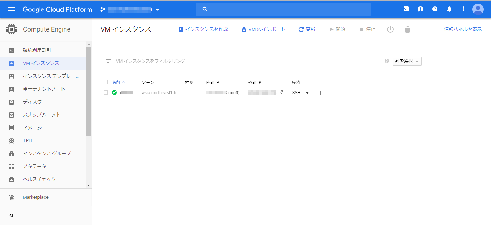
Task: Open the send feedback icon
Action: (420, 9)
